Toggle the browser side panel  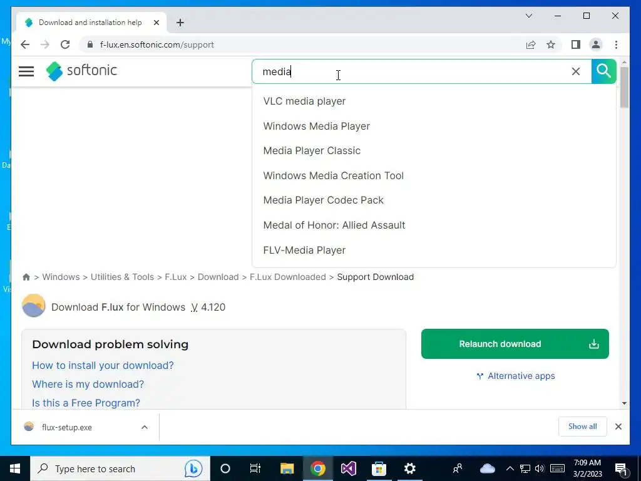576,44
